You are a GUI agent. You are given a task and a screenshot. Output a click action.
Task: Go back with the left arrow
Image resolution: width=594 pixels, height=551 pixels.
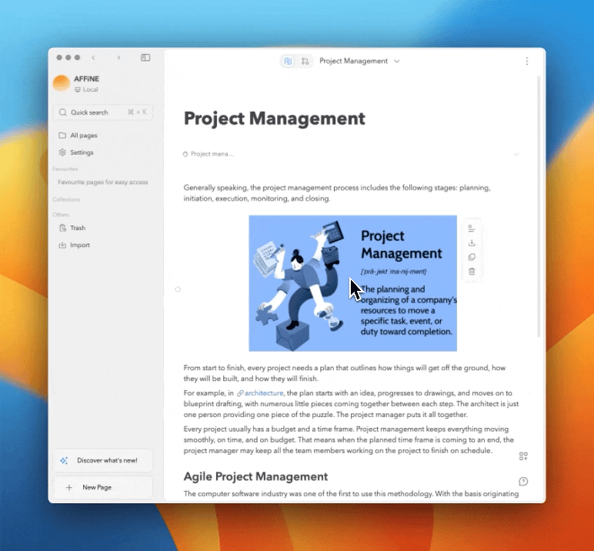(x=94, y=57)
